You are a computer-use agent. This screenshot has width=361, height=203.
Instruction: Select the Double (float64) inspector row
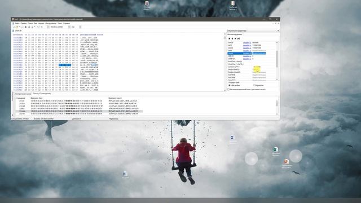(x=252, y=72)
